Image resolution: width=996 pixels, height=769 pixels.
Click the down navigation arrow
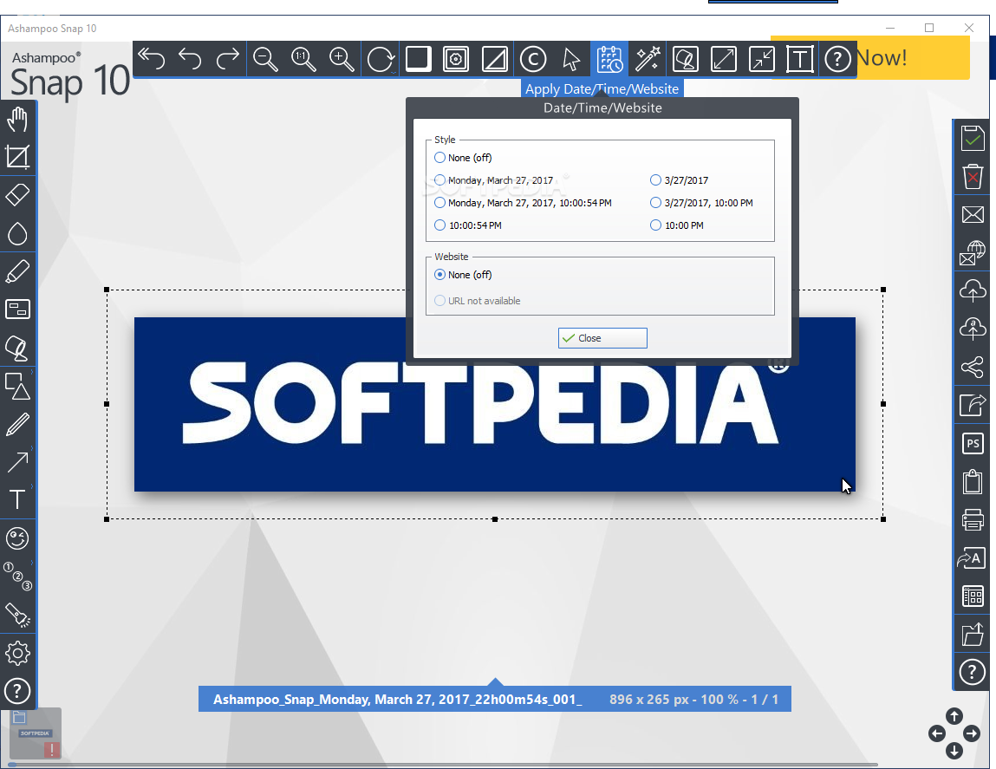point(954,751)
